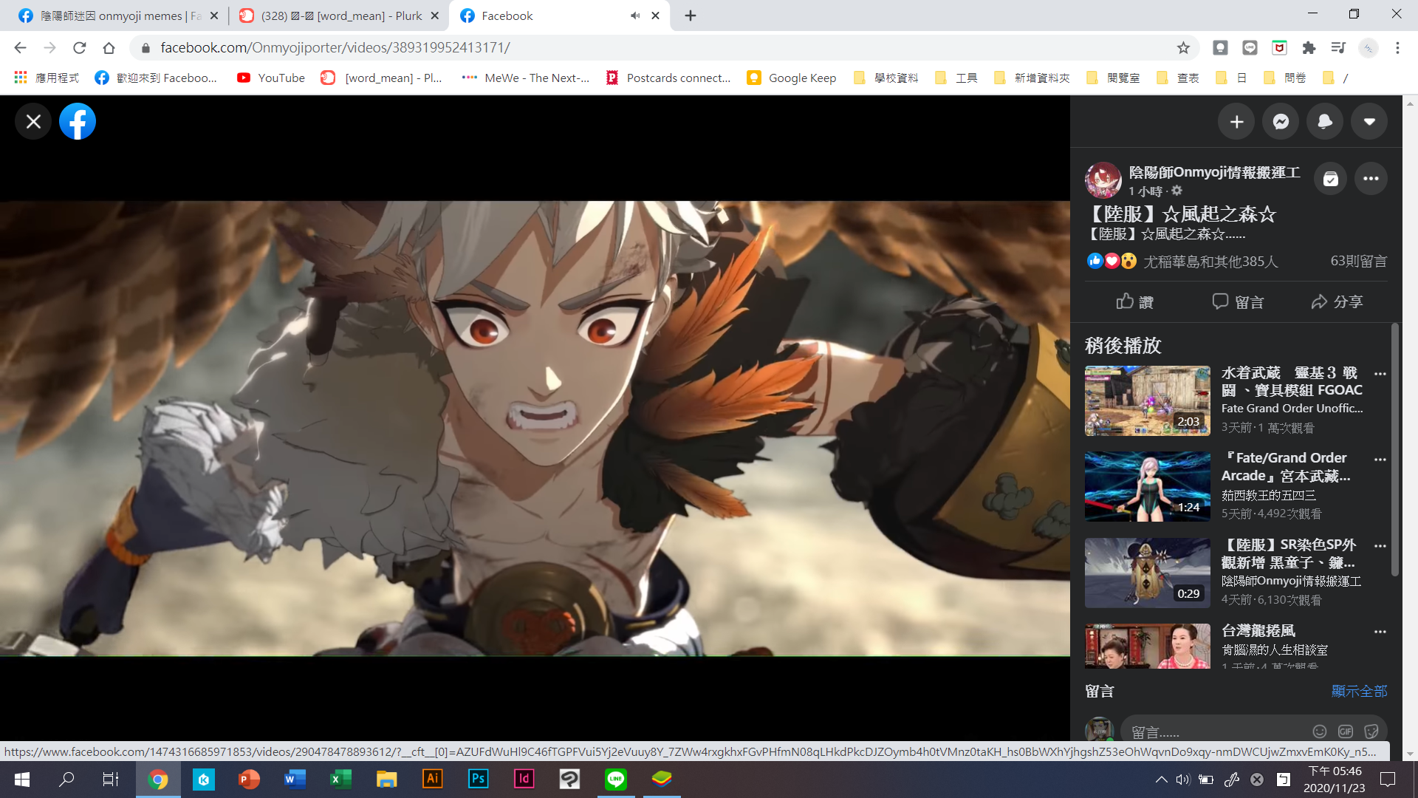Show hidden system tray icons
This screenshot has height=798, width=1418.
pos(1161,779)
